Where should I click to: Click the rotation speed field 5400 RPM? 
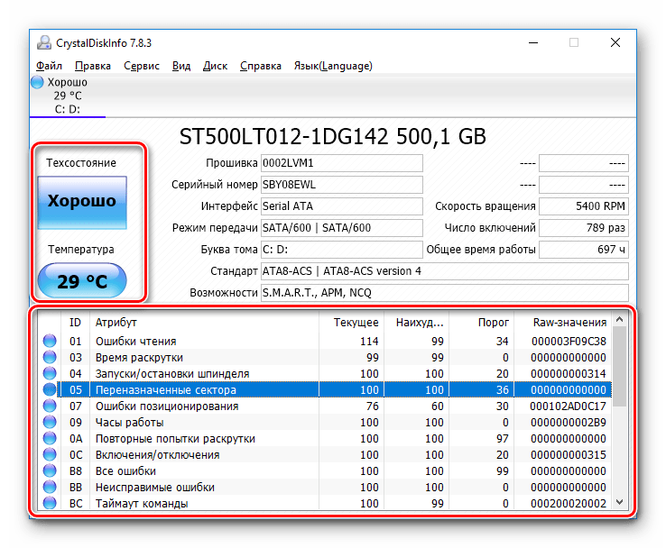coord(584,206)
